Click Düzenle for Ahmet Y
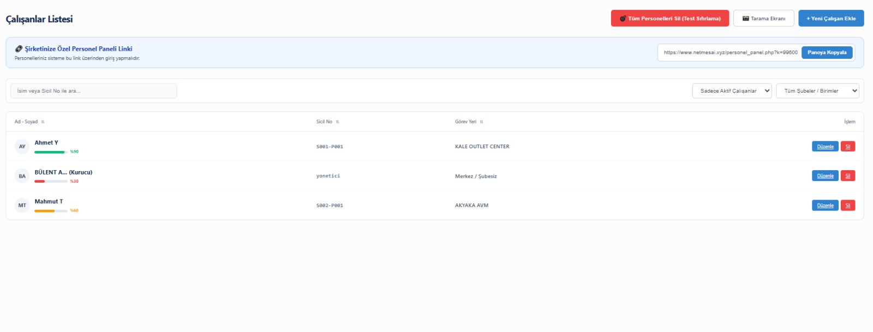873x332 pixels. (825, 146)
